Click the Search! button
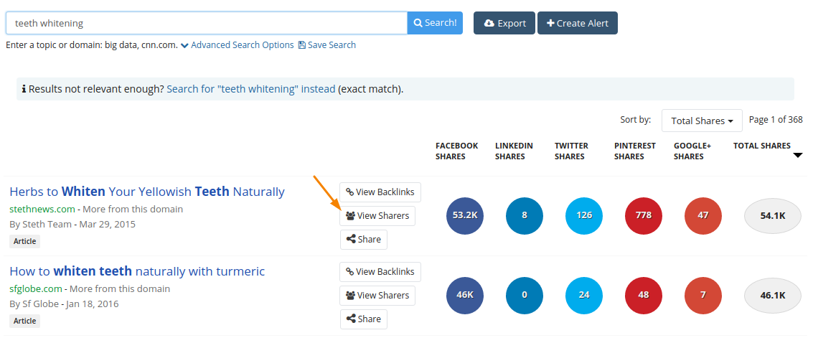This screenshot has height=343, width=813. point(435,23)
